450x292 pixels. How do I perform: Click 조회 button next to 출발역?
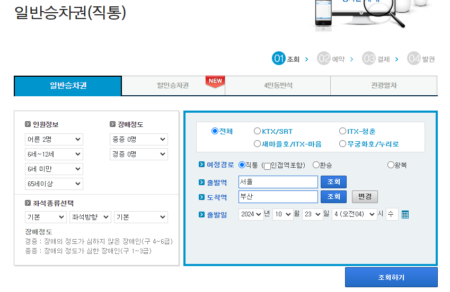333,182
